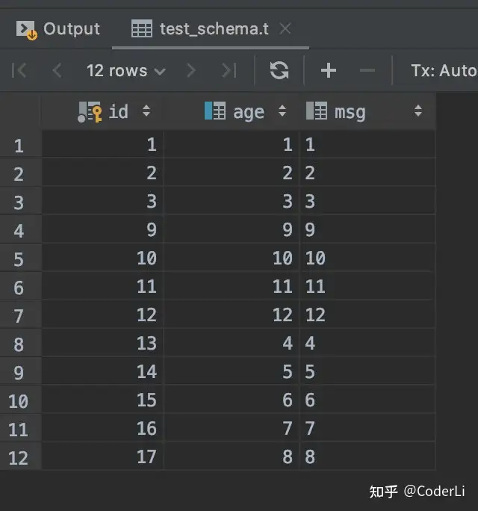Viewport: 478px width, 511px height.
Task: Go to the next page of rows
Action: (x=191, y=71)
